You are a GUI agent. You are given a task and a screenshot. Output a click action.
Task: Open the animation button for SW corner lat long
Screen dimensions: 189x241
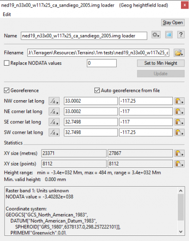(x=54, y=132)
